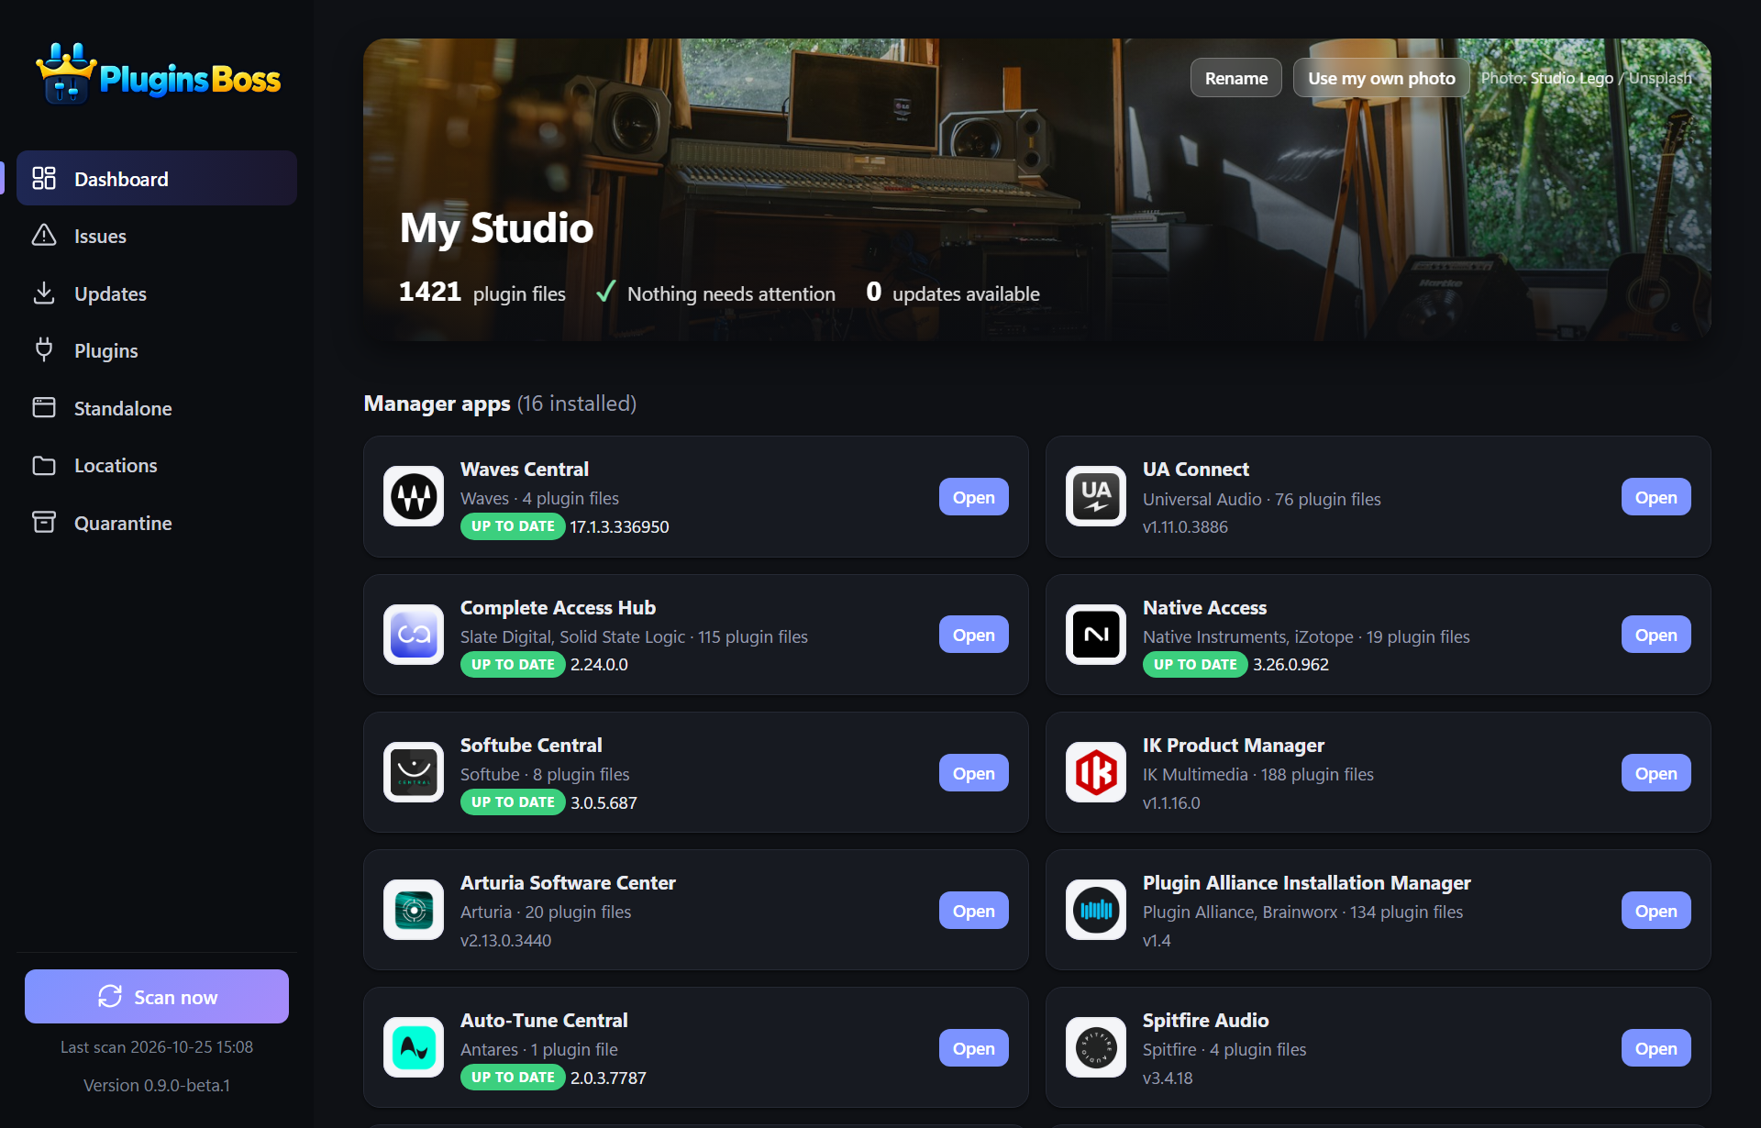This screenshot has width=1761, height=1128.
Task: Click the Native Access app icon
Action: pos(1096,635)
